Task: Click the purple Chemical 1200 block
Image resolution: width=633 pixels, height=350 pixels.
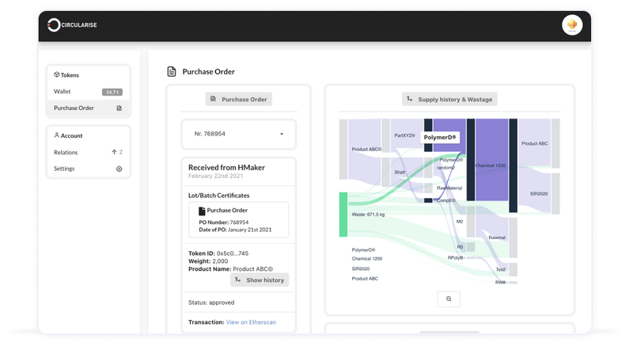Action: [491, 160]
